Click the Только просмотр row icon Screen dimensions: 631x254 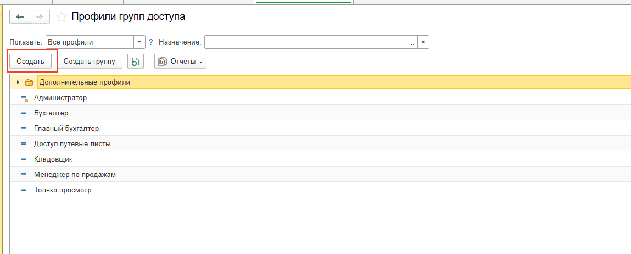click(24, 190)
